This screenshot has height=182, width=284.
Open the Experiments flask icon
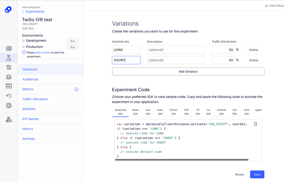(9, 58)
